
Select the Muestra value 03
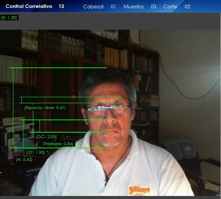(153, 7)
